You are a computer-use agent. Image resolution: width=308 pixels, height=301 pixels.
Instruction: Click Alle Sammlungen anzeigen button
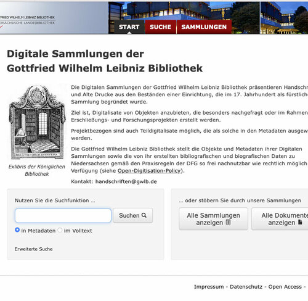point(213,219)
